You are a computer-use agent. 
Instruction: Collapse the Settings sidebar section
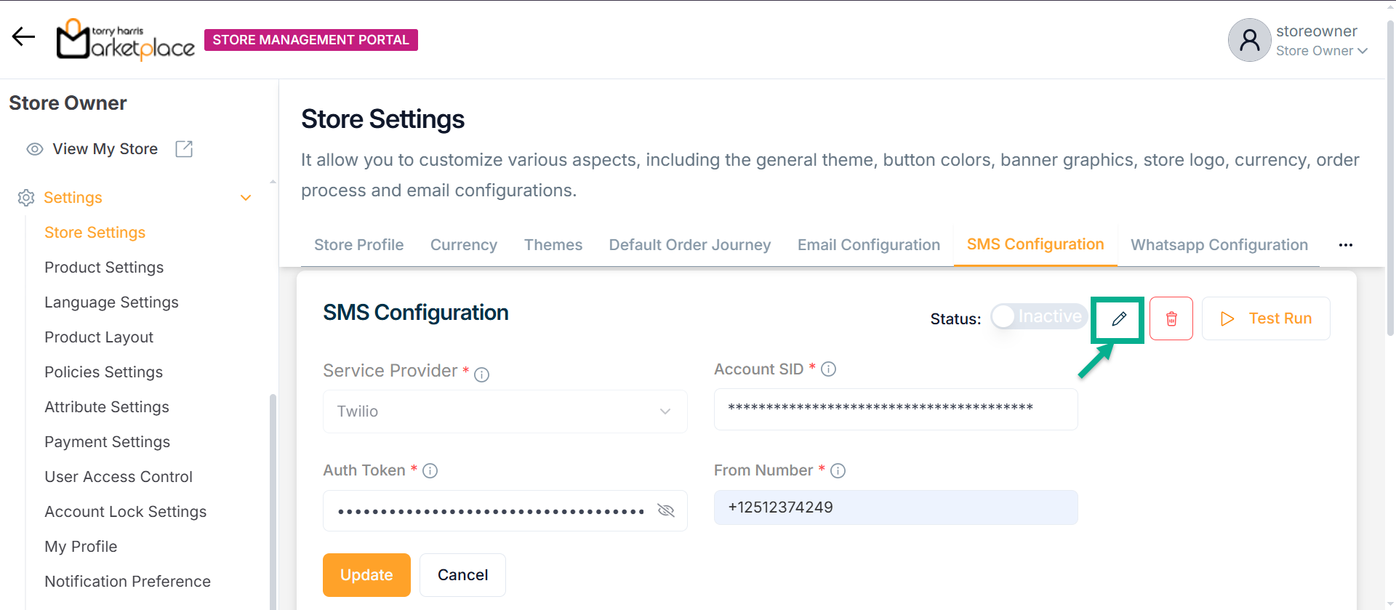pos(246,198)
